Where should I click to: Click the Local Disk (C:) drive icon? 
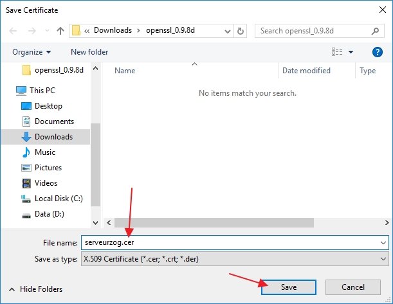point(26,199)
